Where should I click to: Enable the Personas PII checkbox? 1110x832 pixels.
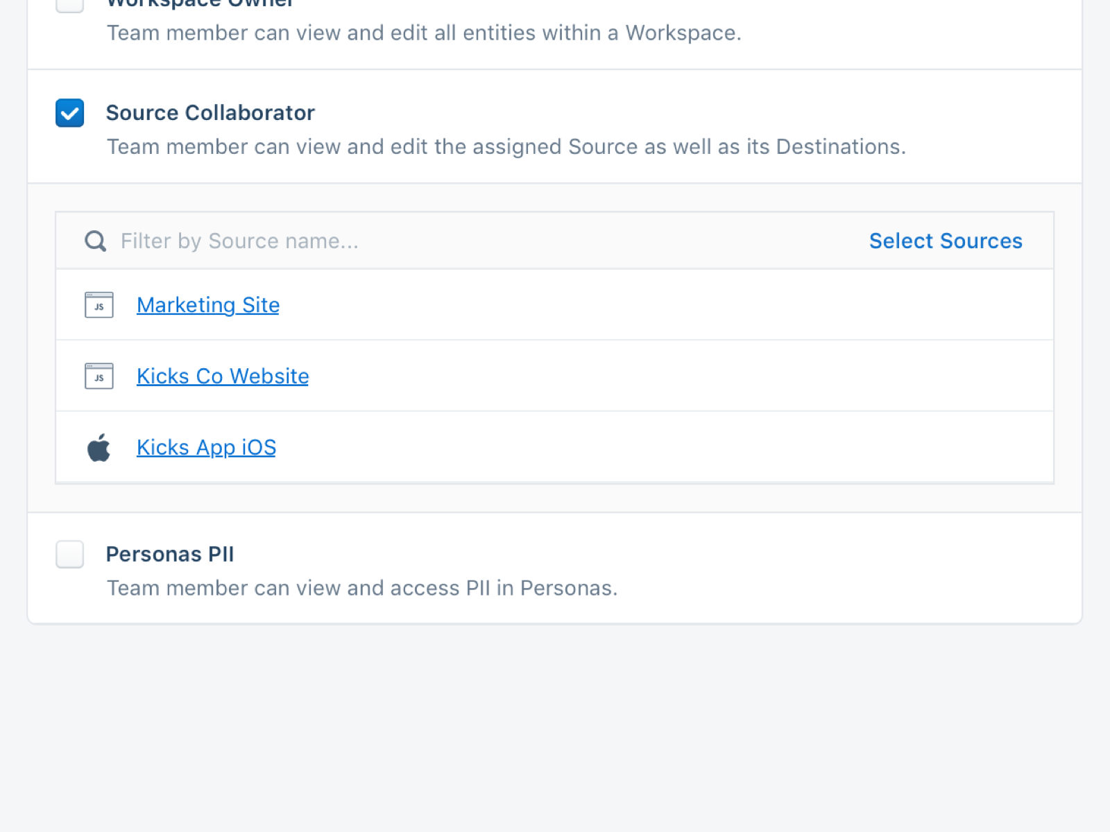pyautogui.click(x=70, y=555)
